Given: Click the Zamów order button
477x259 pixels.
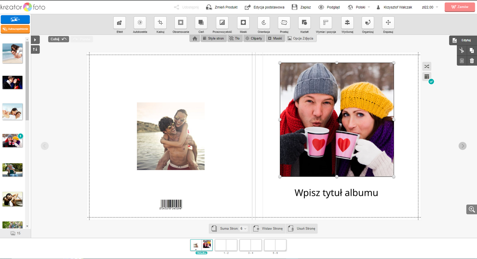Looking at the screenshot, I should (460, 7).
